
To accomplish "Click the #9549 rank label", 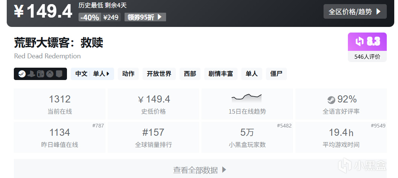I will click(x=378, y=125).
